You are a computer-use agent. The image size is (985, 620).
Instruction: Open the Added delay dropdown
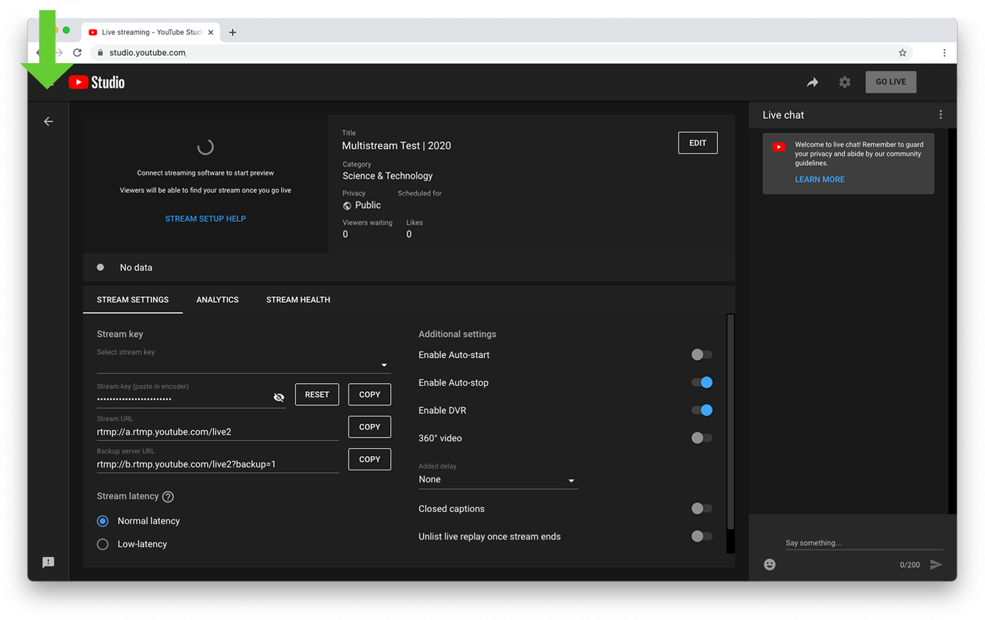click(498, 480)
